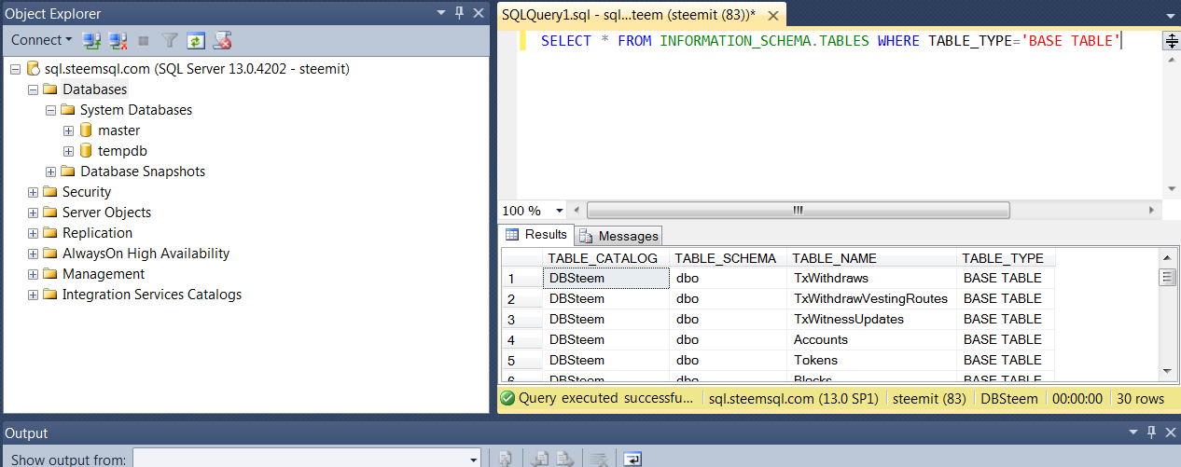Open the 100 % zoom dropdown
The image size is (1181, 467).
coord(559,211)
